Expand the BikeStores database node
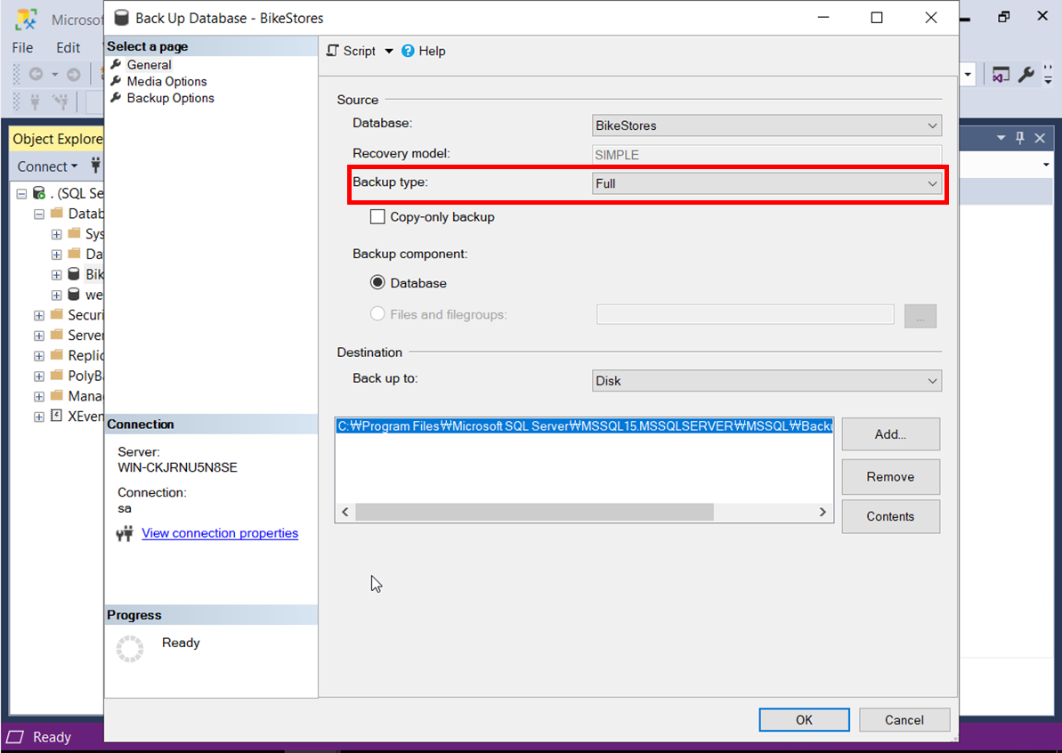The height and width of the screenshot is (753, 1062). pyautogui.click(x=57, y=275)
